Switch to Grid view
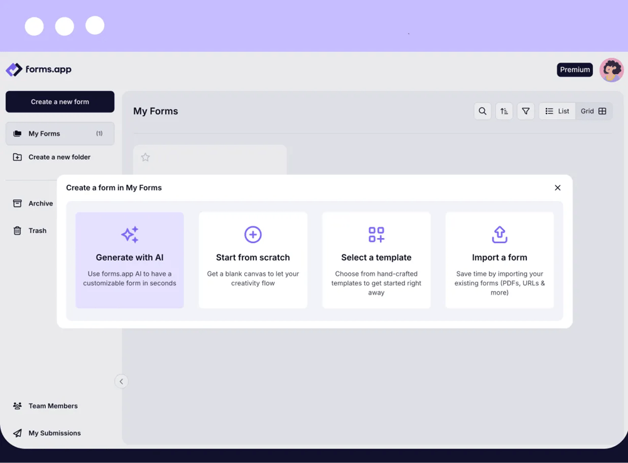This screenshot has height=463, width=628. click(593, 111)
